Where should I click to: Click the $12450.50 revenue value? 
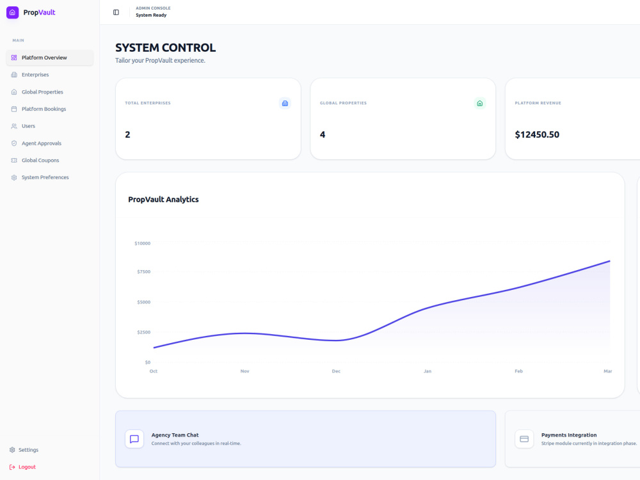[537, 134]
